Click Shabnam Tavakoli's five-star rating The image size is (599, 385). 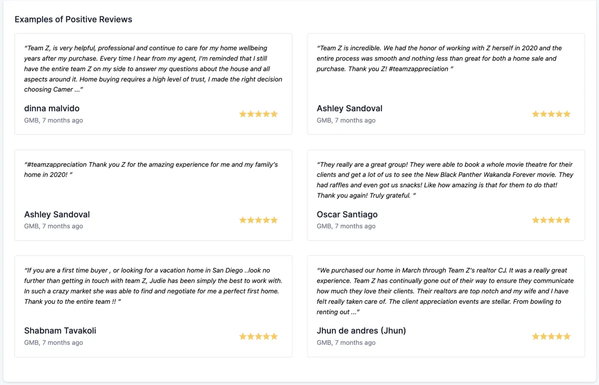[258, 336]
